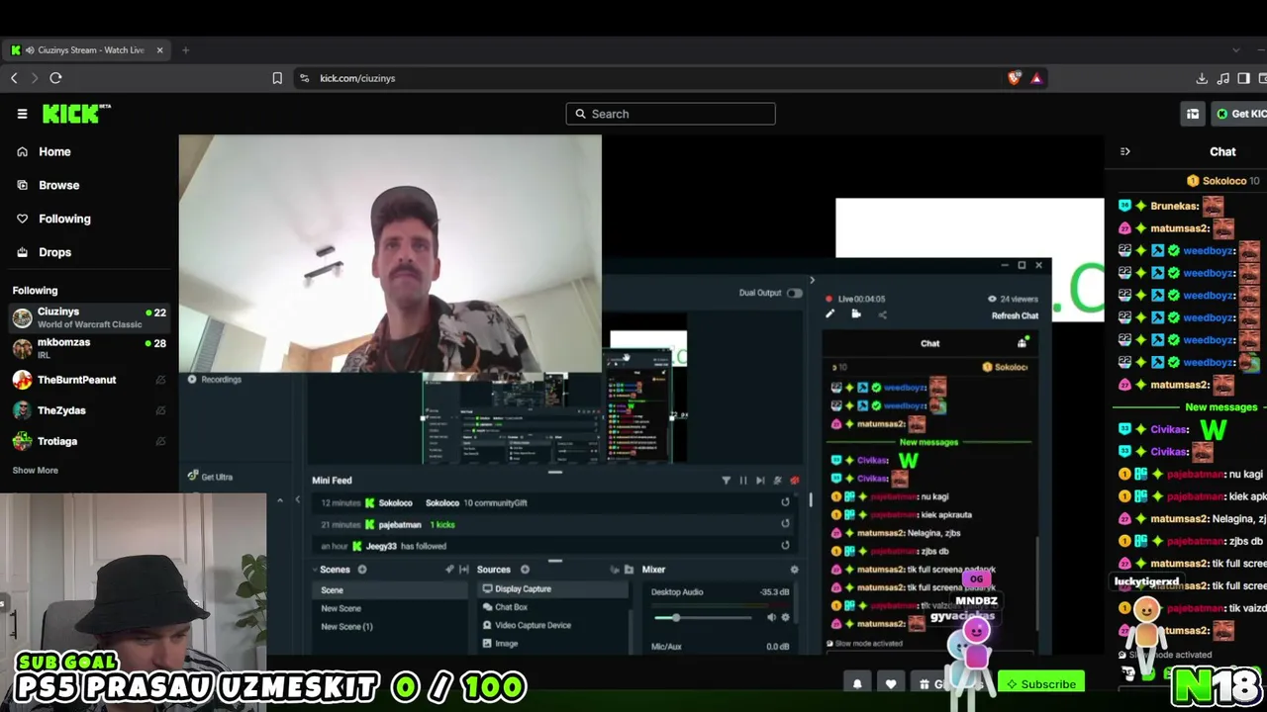The width and height of the screenshot is (1267, 712).
Task: Replay the Sokoloco communityGift alert
Action: coord(785,502)
